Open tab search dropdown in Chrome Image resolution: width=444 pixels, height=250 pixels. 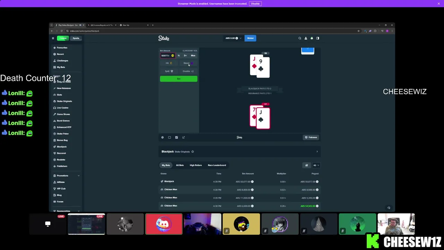pos(52,25)
